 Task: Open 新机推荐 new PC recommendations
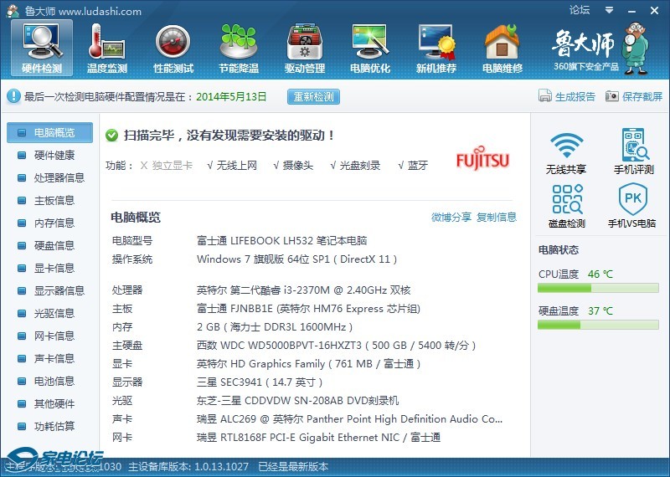click(436, 47)
